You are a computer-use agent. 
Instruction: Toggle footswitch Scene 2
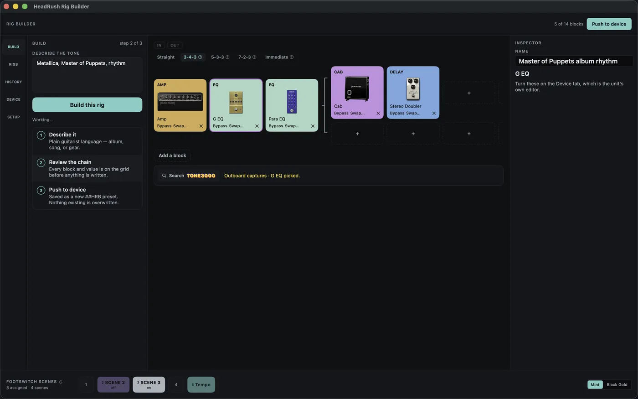click(x=113, y=384)
